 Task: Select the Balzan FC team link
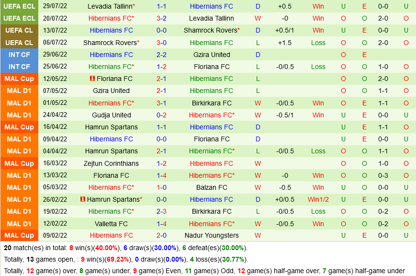click(212, 187)
